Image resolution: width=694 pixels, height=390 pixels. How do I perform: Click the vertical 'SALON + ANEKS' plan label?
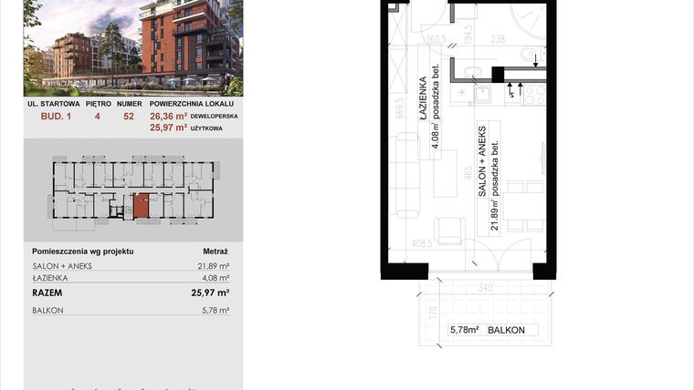pyautogui.click(x=482, y=161)
